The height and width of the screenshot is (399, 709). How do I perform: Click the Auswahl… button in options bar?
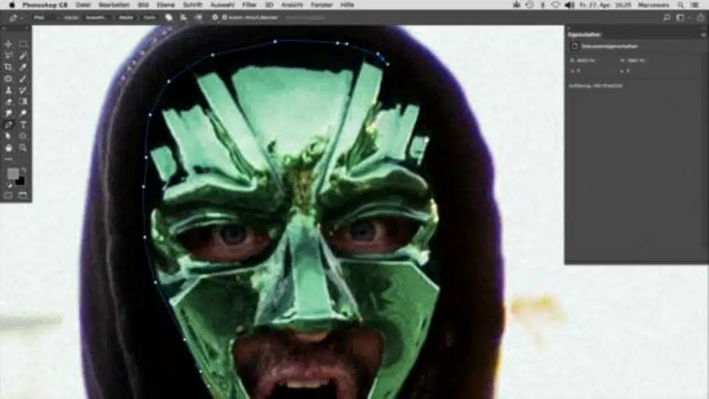96,17
